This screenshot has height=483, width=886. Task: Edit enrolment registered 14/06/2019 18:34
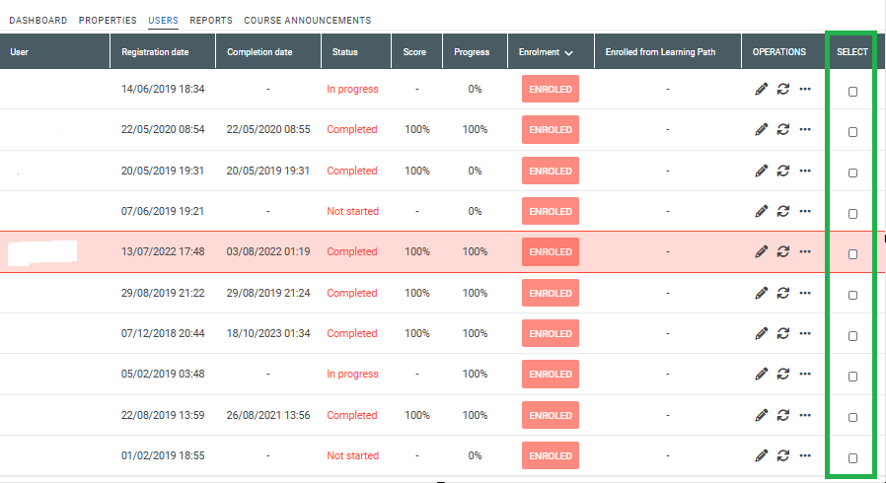coord(761,89)
